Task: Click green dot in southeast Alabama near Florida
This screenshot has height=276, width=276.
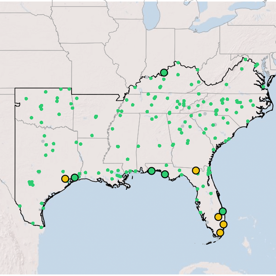Action: click(x=166, y=165)
